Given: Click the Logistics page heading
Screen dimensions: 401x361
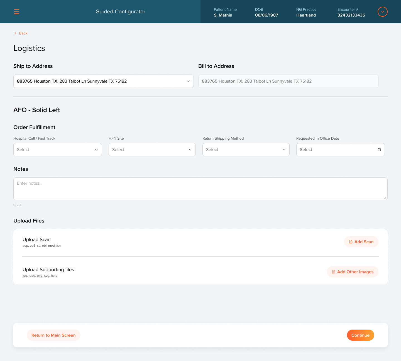Looking at the screenshot, I should point(29,48).
